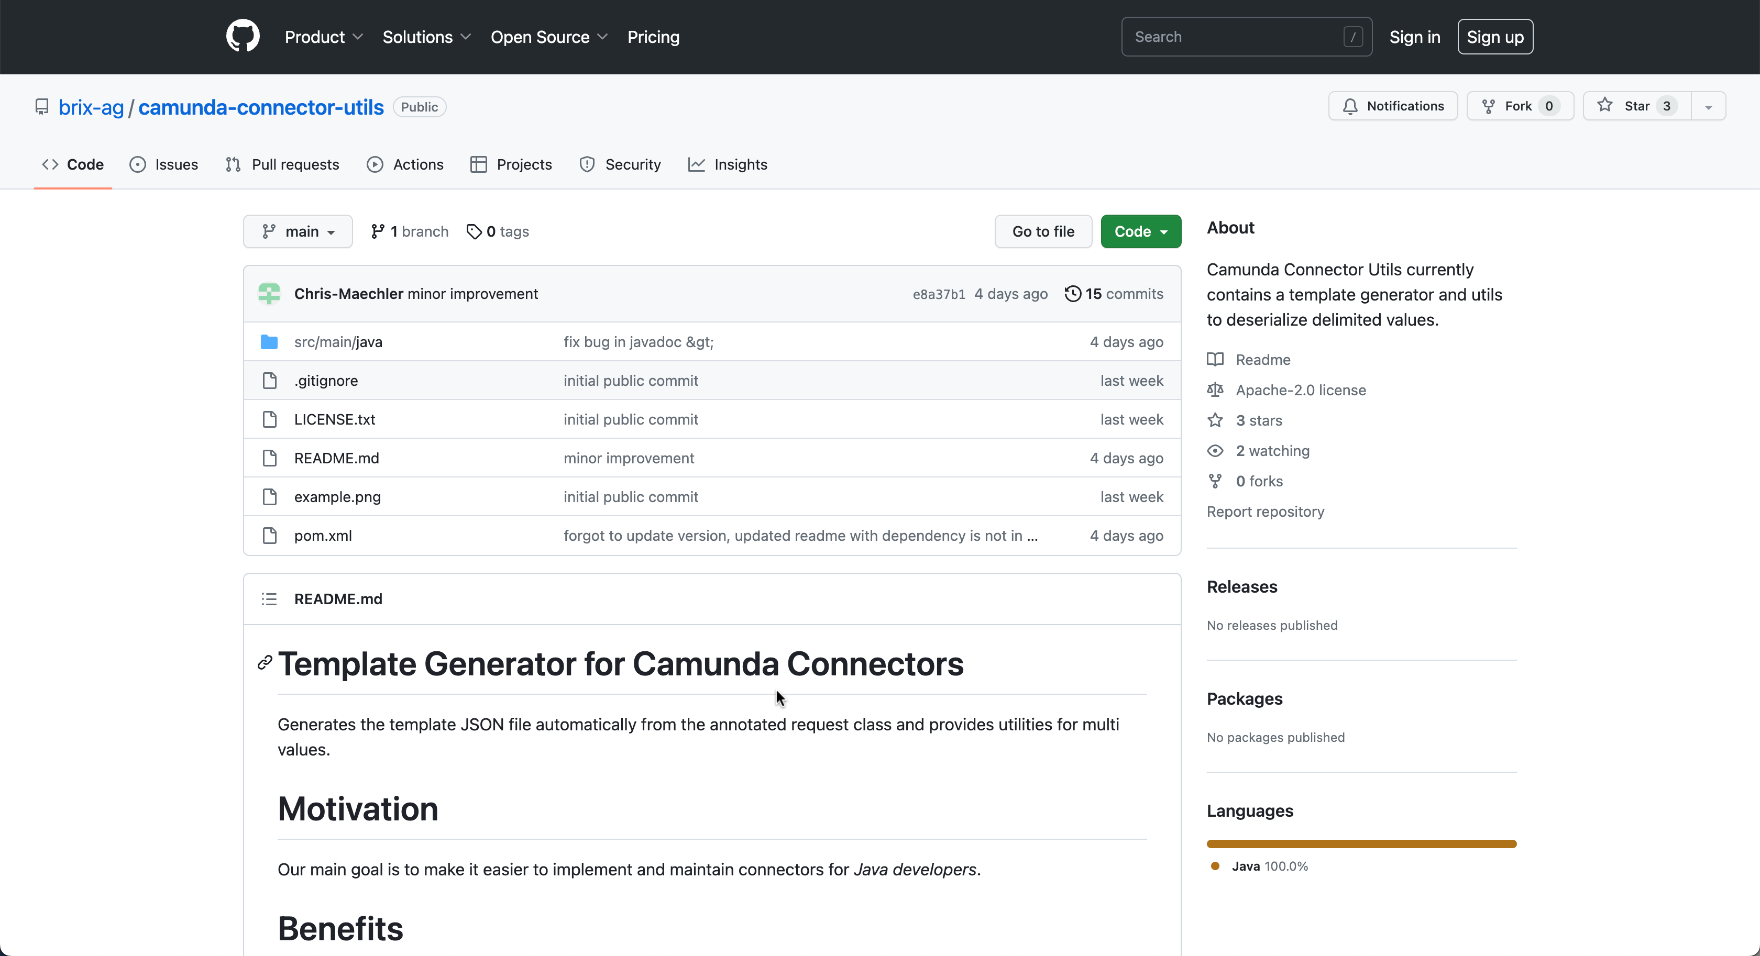
Task: Click the Public visibility badge
Action: pos(420,107)
